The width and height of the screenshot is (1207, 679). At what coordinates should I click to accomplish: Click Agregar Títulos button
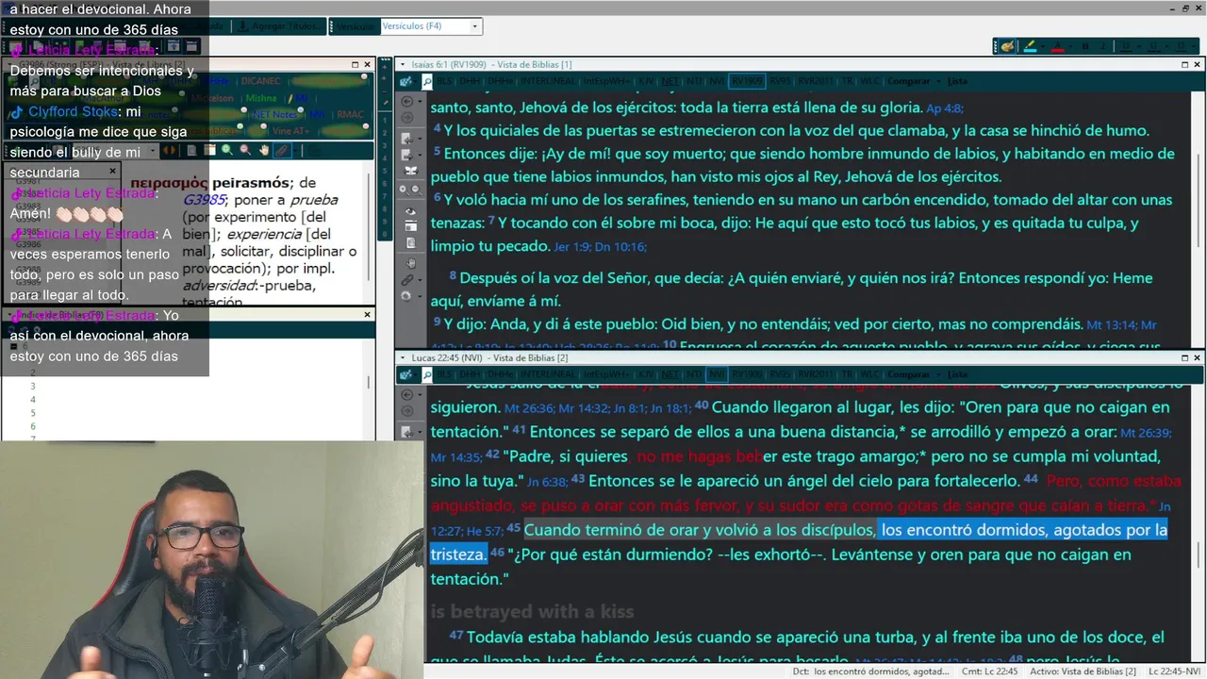coord(280,26)
